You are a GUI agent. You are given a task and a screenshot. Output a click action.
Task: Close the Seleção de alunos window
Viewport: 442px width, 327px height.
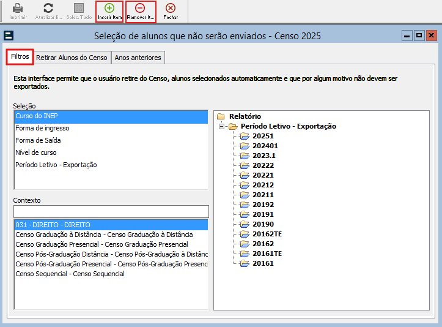[x=431, y=36]
